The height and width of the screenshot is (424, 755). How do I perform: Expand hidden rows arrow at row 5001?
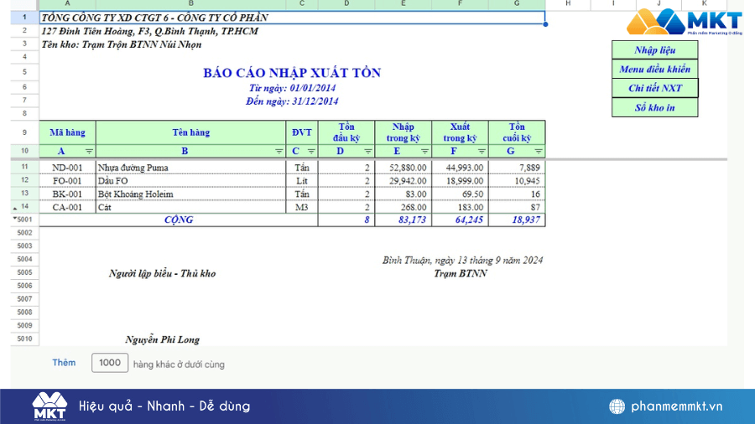[15, 218]
